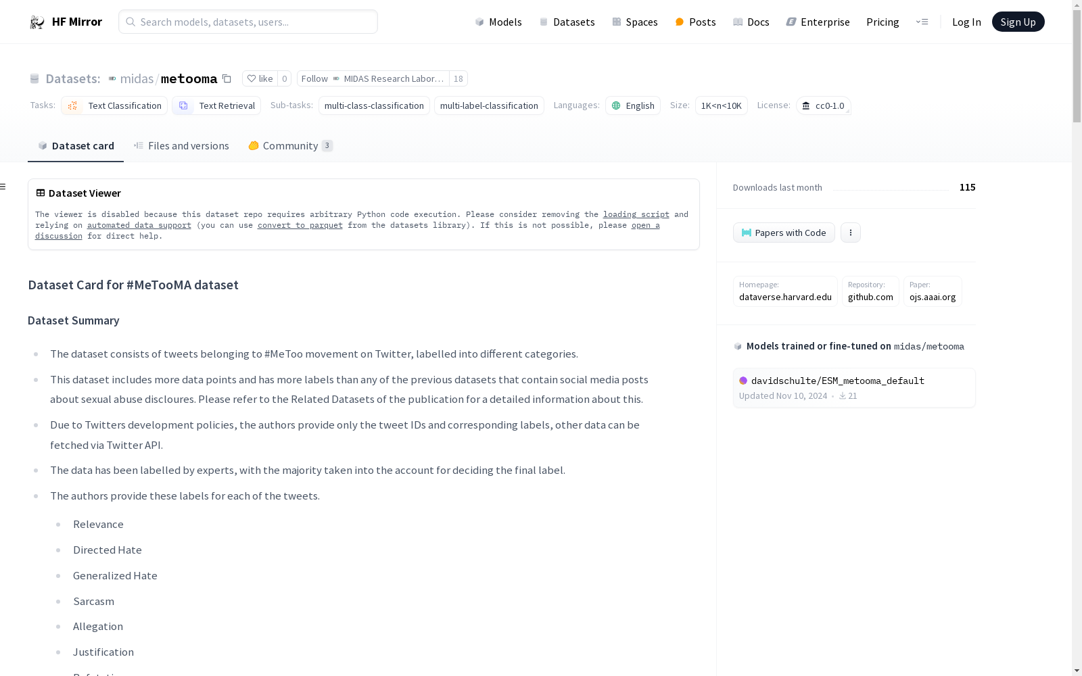This screenshot has width=1082, height=676.
Task: Open the midas organization link
Action: click(137, 78)
